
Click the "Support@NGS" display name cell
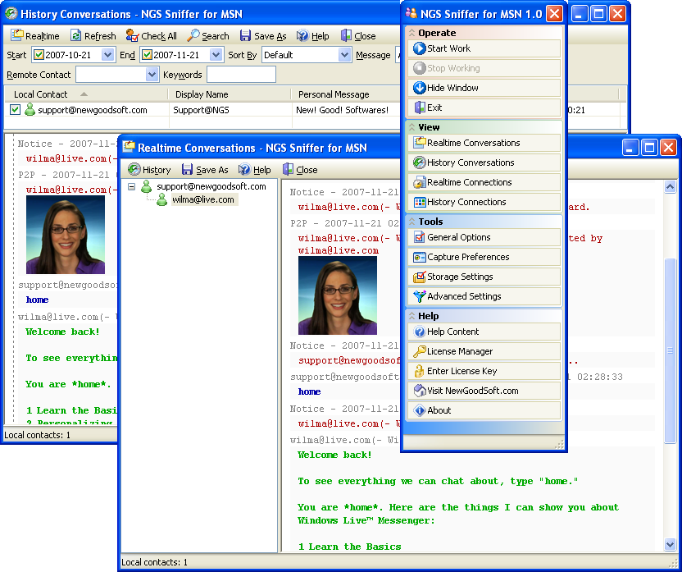(x=201, y=110)
